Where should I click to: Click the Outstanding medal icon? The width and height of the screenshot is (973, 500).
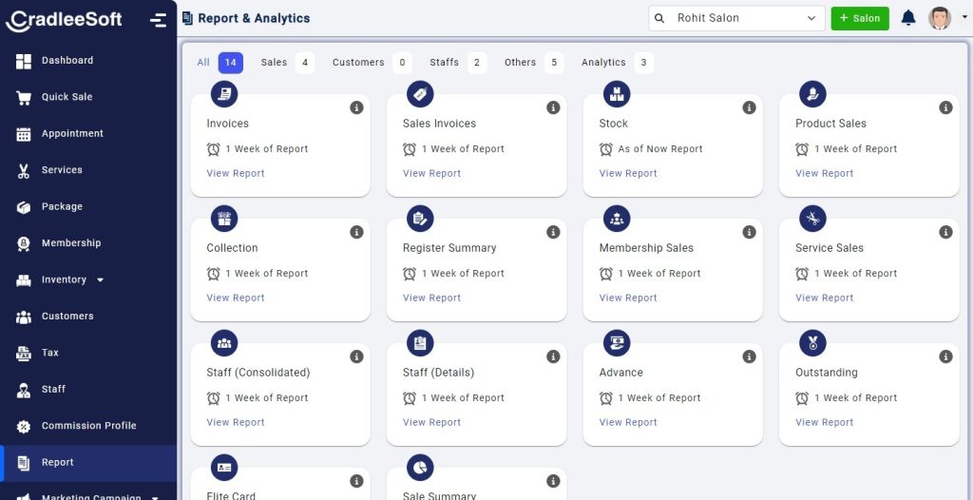tap(812, 343)
